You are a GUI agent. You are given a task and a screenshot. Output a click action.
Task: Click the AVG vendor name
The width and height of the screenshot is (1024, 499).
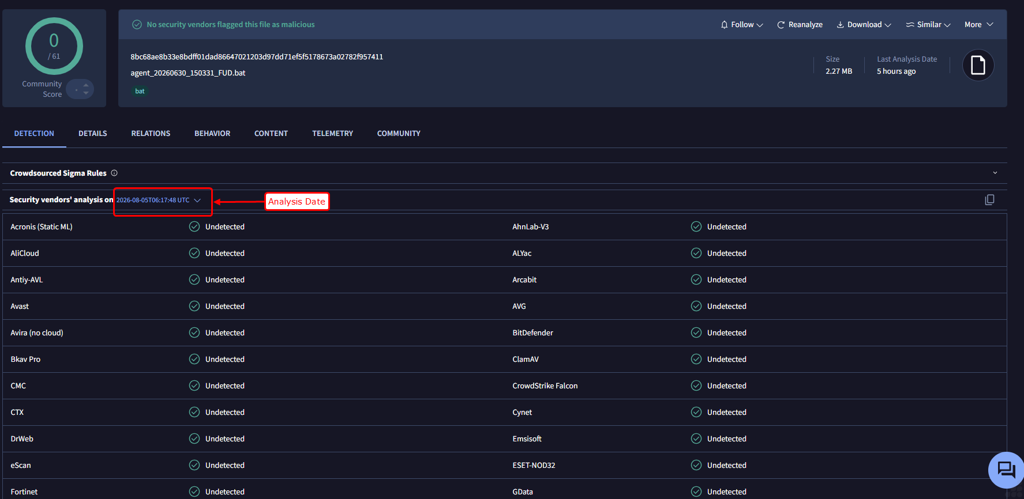519,306
